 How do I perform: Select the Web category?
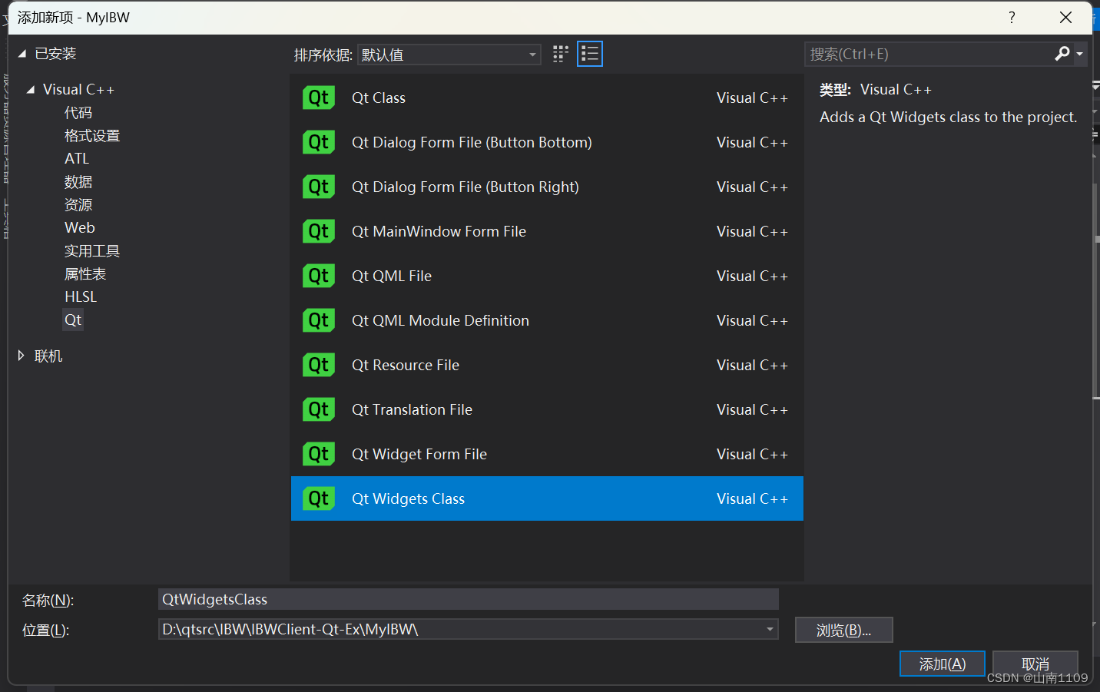[x=80, y=228]
